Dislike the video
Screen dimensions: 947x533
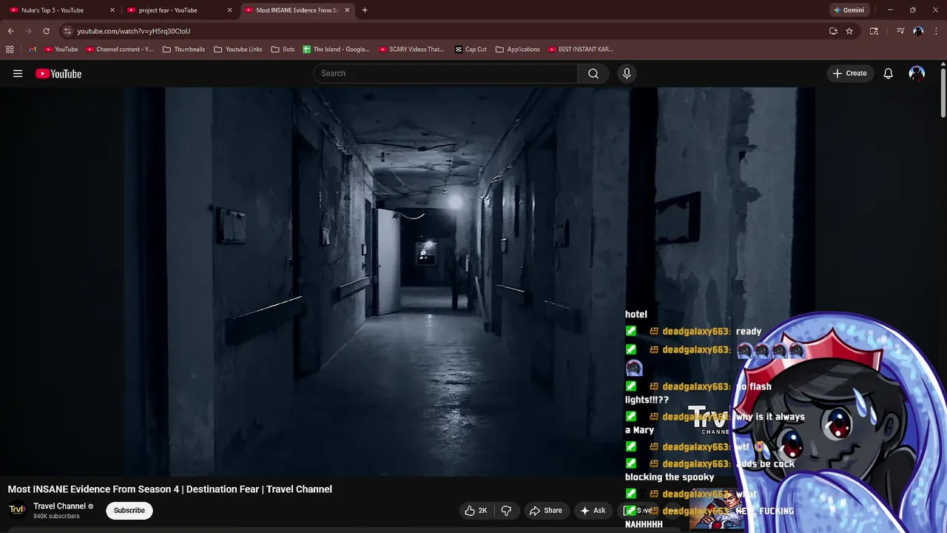[x=506, y=511]
